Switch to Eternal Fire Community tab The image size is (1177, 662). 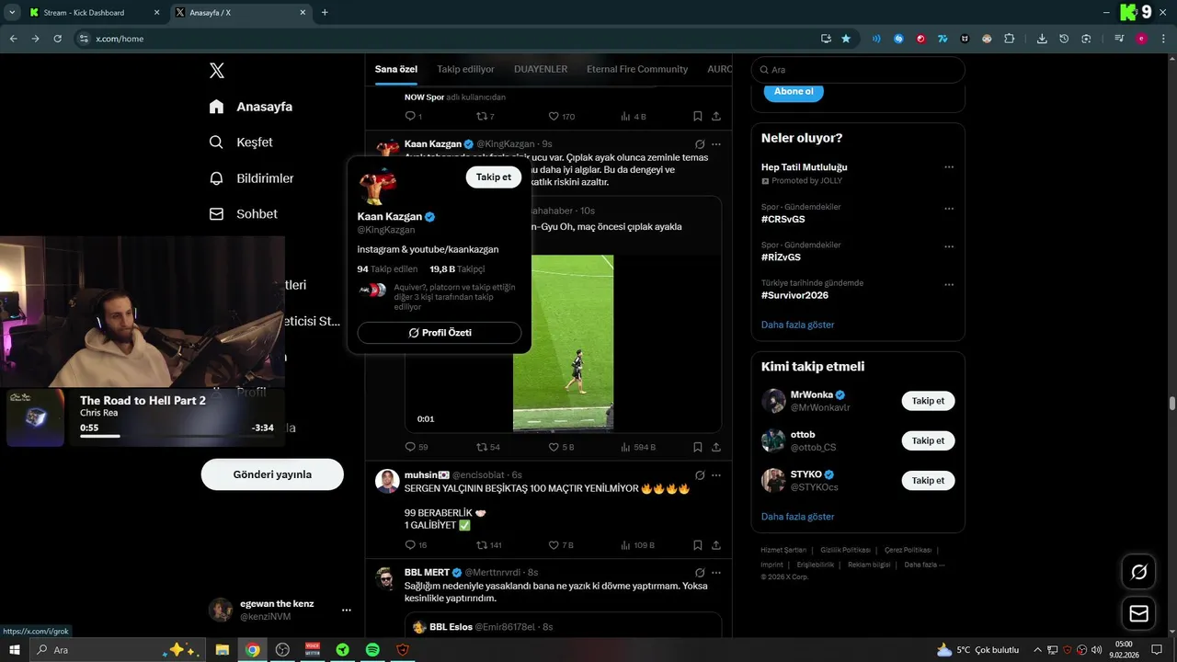tap(637, 69)
